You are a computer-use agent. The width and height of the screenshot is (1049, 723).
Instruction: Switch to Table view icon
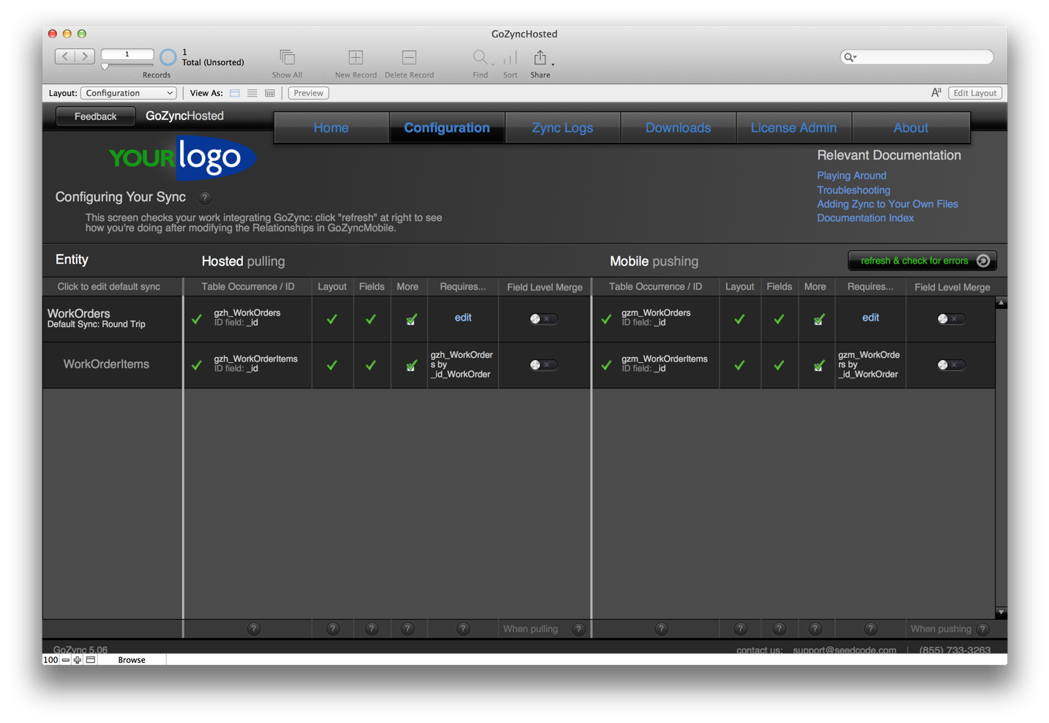[270, 93]
